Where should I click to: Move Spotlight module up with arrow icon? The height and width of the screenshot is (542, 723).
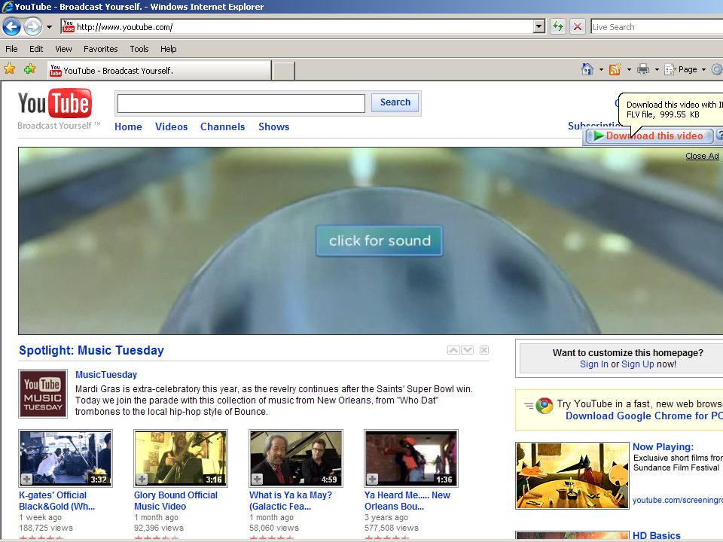pyautogui.click(x=453, y=350)
